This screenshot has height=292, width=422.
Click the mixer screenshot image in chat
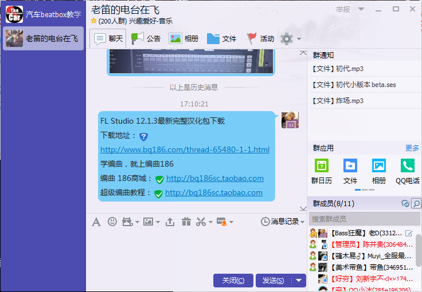[191, 61]
